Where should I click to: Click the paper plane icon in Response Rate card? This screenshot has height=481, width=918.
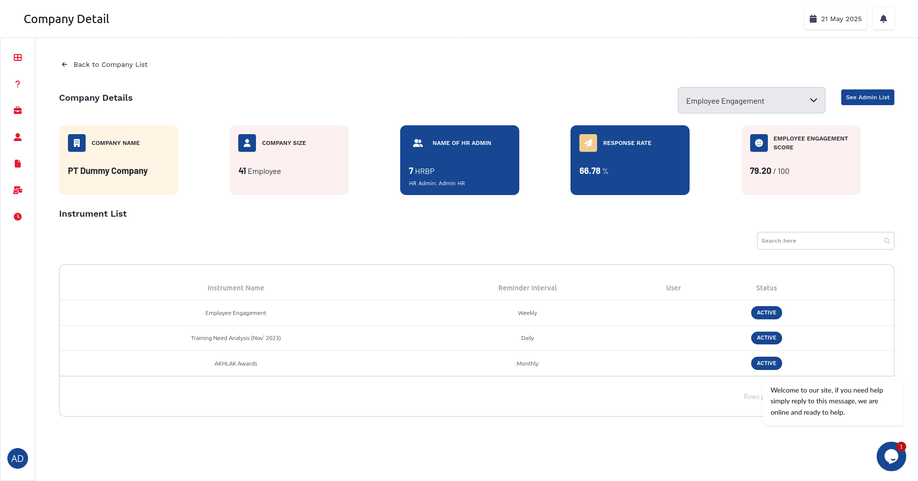(x=588, y=143)
